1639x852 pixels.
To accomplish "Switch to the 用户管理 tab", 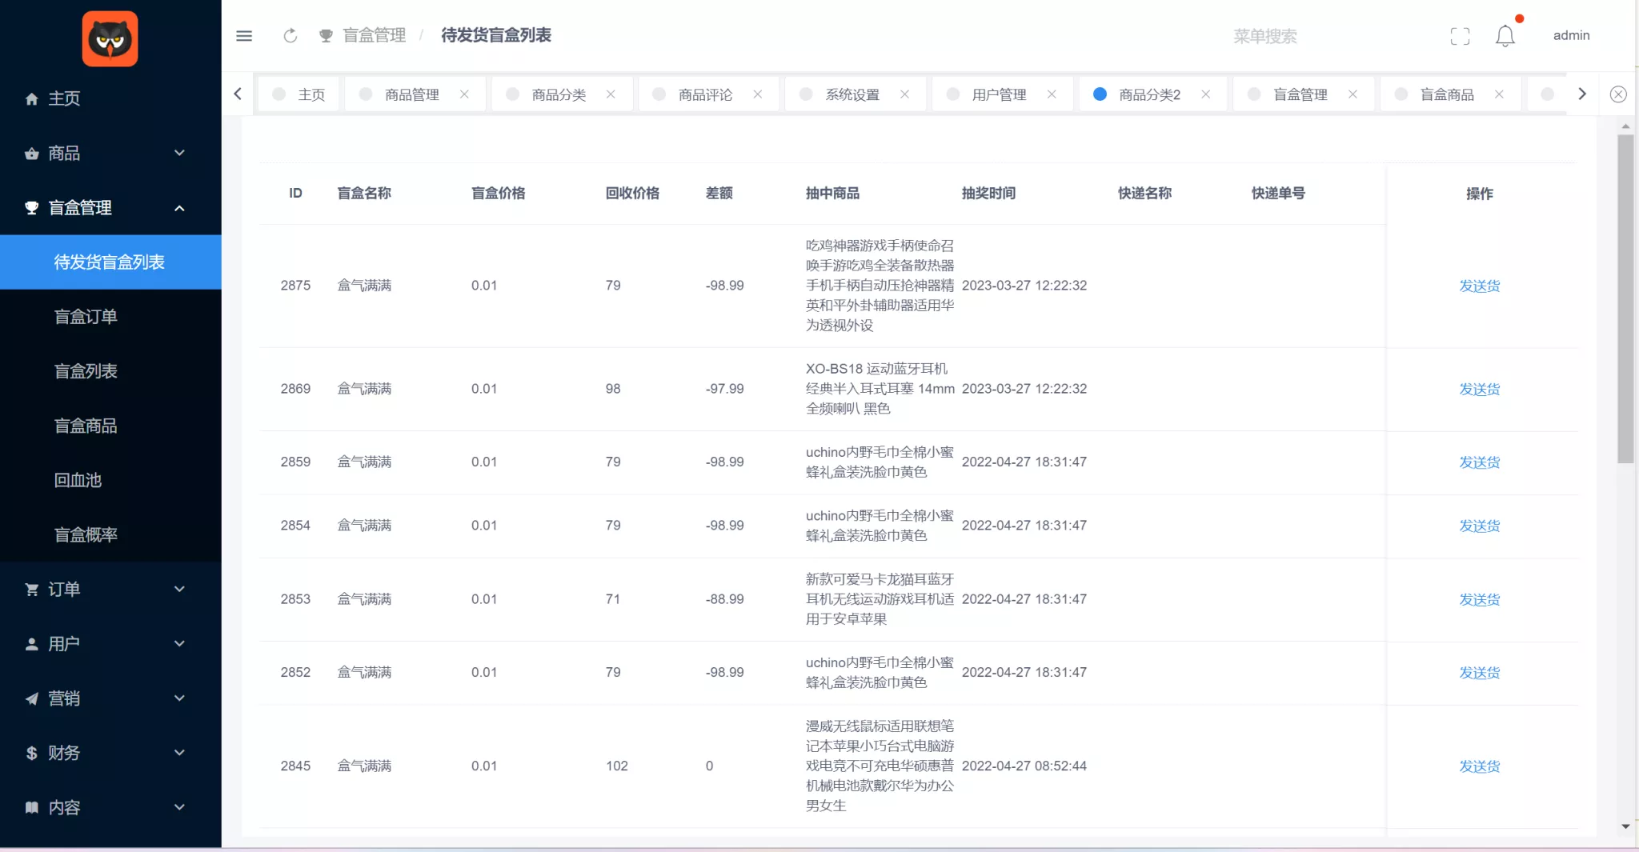I will point(998,94).
